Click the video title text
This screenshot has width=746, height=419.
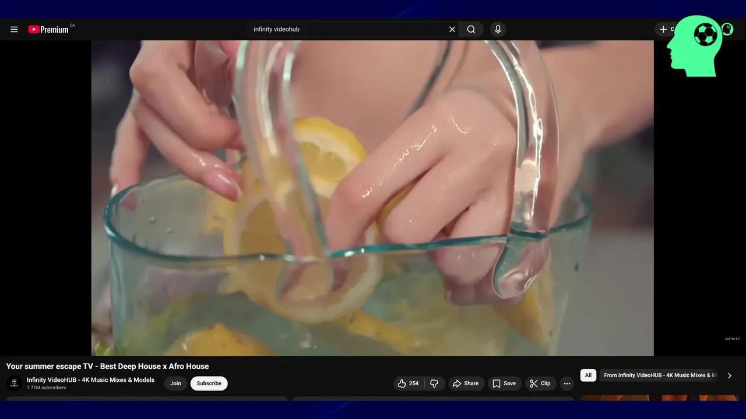(x=107, y=366)
